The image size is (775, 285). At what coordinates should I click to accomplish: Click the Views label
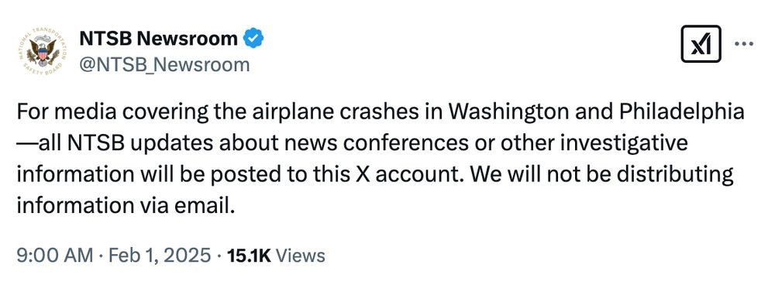(300, 256)
